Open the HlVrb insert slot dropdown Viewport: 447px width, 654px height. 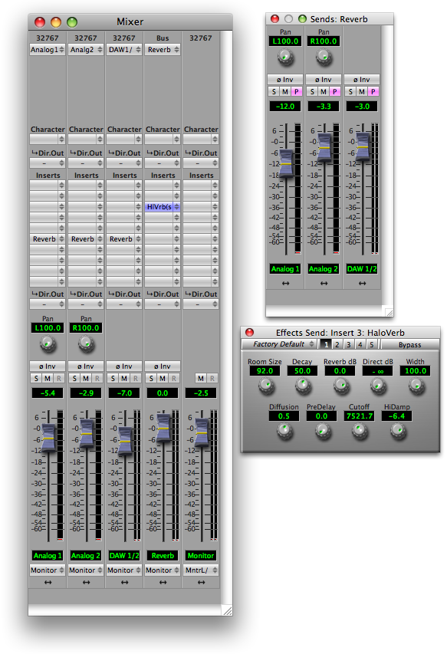(x=163, y=206)
